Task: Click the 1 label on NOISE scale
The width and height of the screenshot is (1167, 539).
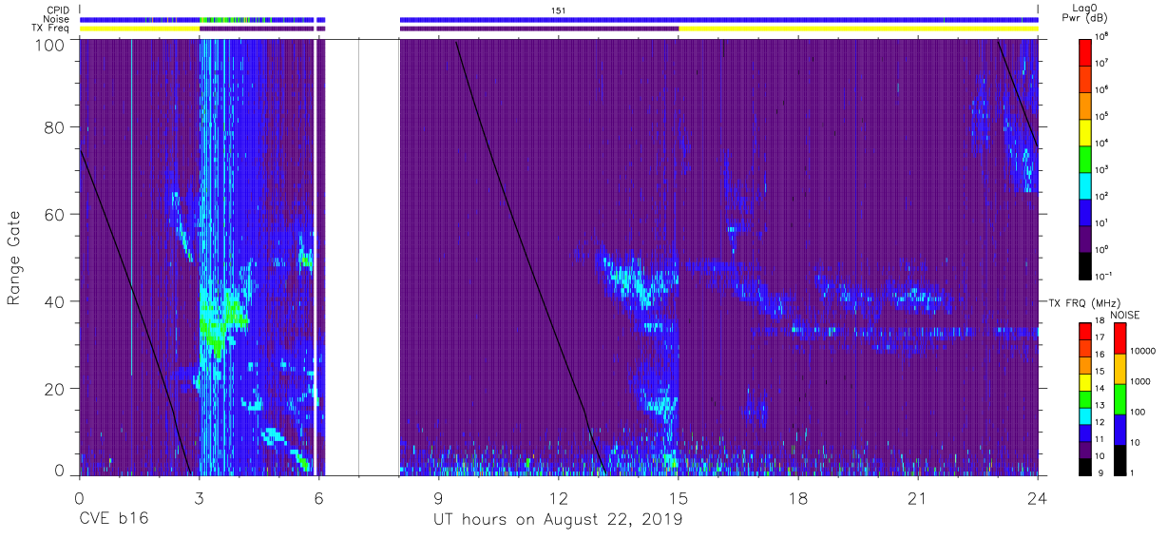Action: (x=1132, y=473)
